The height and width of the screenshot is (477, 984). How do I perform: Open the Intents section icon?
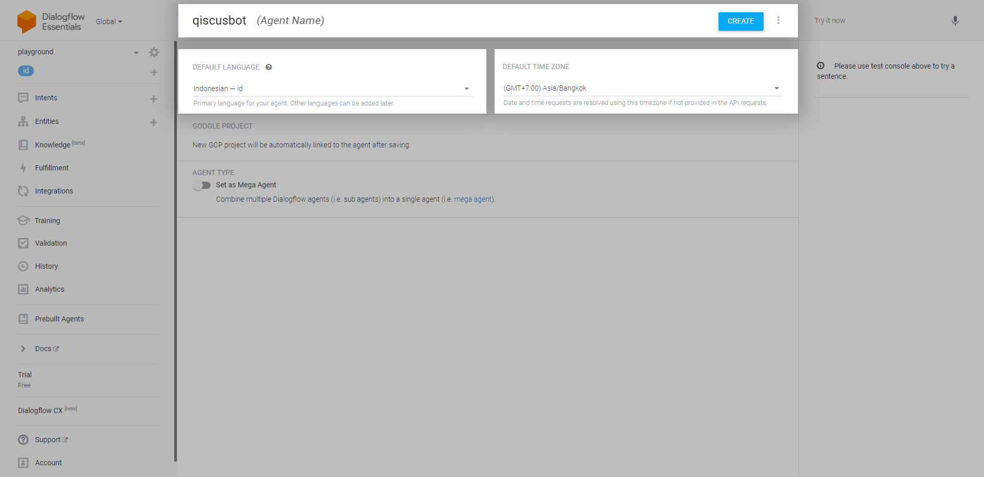24,98
